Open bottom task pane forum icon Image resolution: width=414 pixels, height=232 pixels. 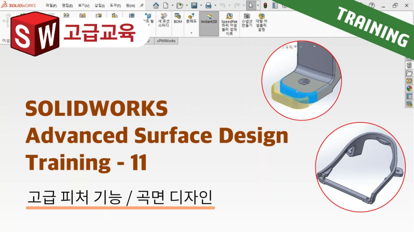click(409, 104)
